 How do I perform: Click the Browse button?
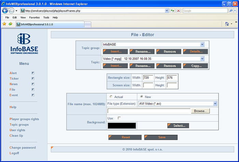tap(200, 111)
